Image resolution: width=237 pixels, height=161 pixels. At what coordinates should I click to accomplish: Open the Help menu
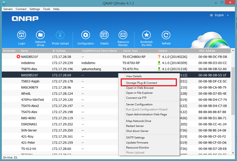[56, 9]
